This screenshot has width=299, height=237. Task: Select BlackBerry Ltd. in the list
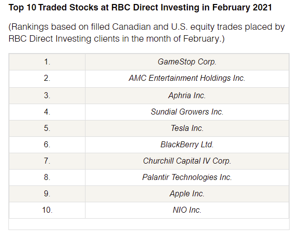187,145
